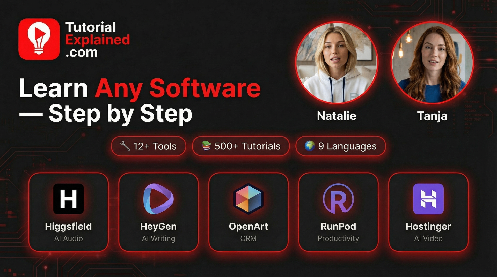Click the OpenArt colorful cube icon
The image size is (497, 277).
tap(248, 199)
